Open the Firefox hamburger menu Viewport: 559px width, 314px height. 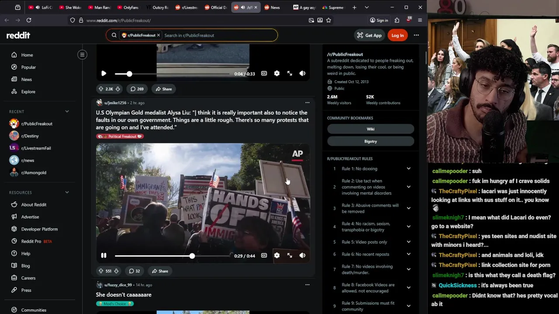point(420,20)
